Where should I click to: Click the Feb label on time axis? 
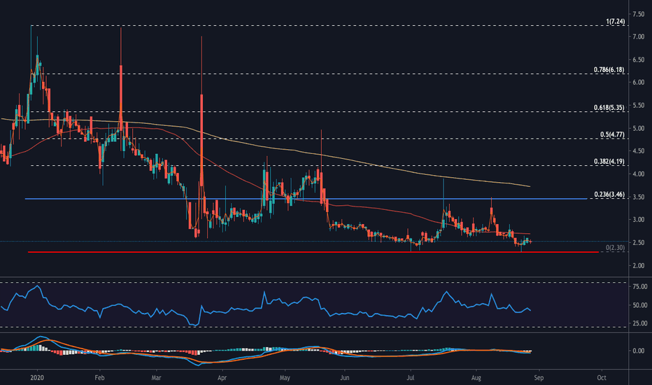tap(99, 378)
